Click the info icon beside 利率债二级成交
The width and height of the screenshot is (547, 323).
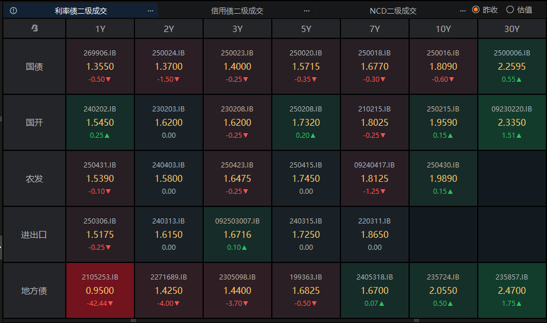[14, 10]
